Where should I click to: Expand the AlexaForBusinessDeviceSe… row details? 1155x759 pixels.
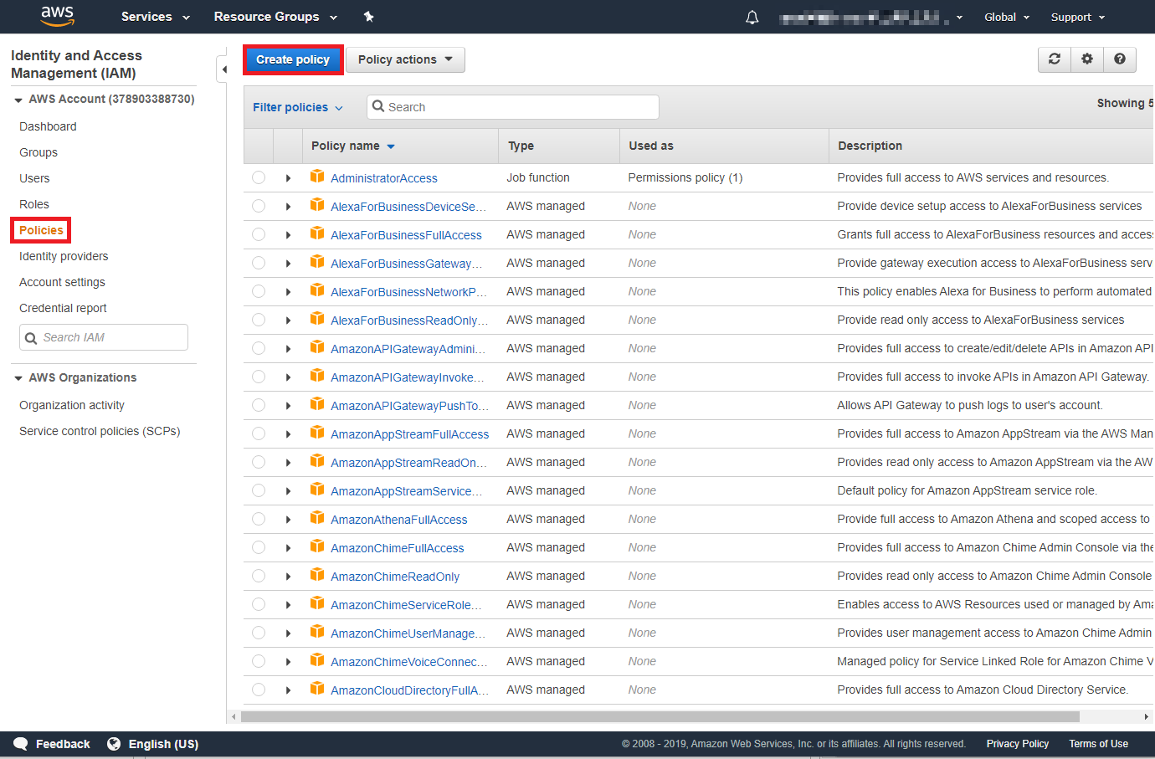[x=288, y=207]
